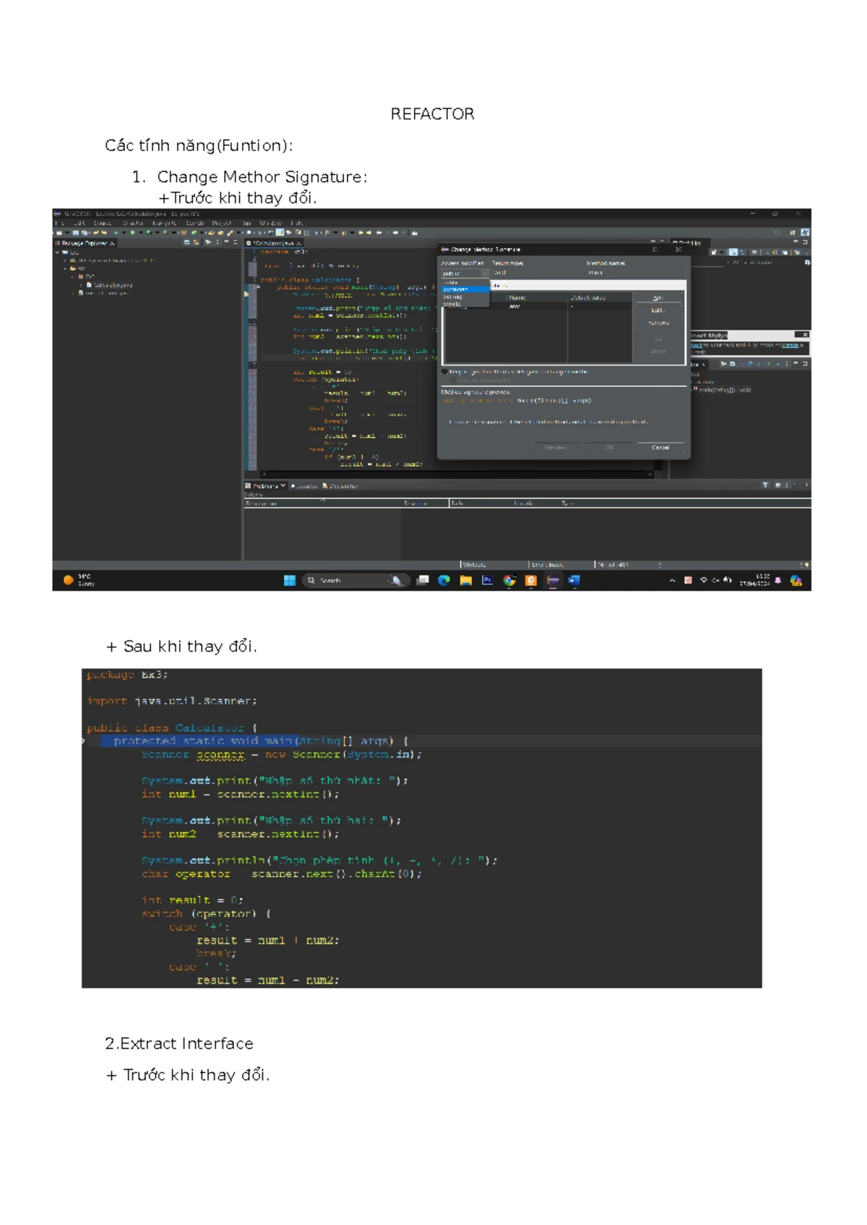Click the Return type input field
This screenshot has width=867, height=1225.
click(537, 274)
